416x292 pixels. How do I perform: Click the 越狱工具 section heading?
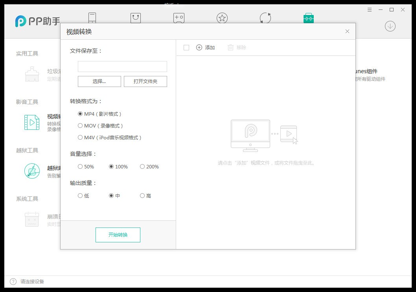click(27, 150)
